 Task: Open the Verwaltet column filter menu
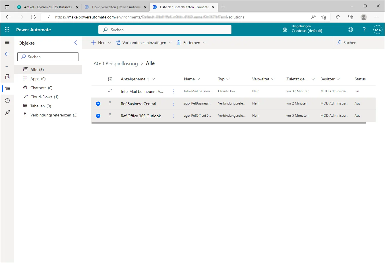(273, 79)
